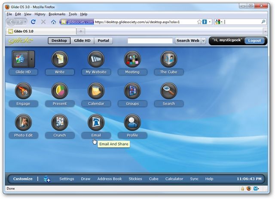
Task: Click the Search Web button
Action: pos(188,40)
